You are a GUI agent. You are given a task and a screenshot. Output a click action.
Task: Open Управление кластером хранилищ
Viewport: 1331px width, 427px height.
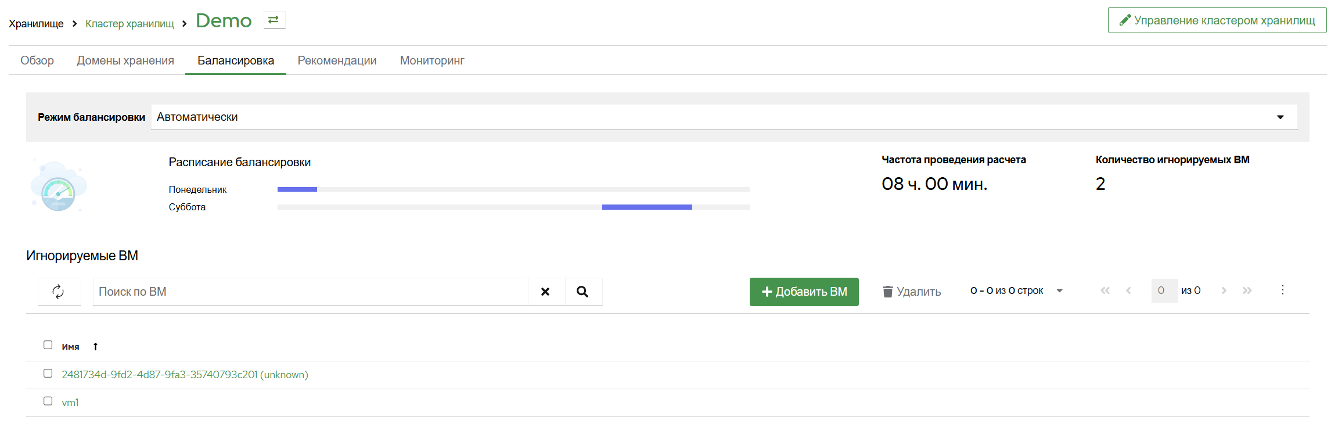pos(1217,20)
